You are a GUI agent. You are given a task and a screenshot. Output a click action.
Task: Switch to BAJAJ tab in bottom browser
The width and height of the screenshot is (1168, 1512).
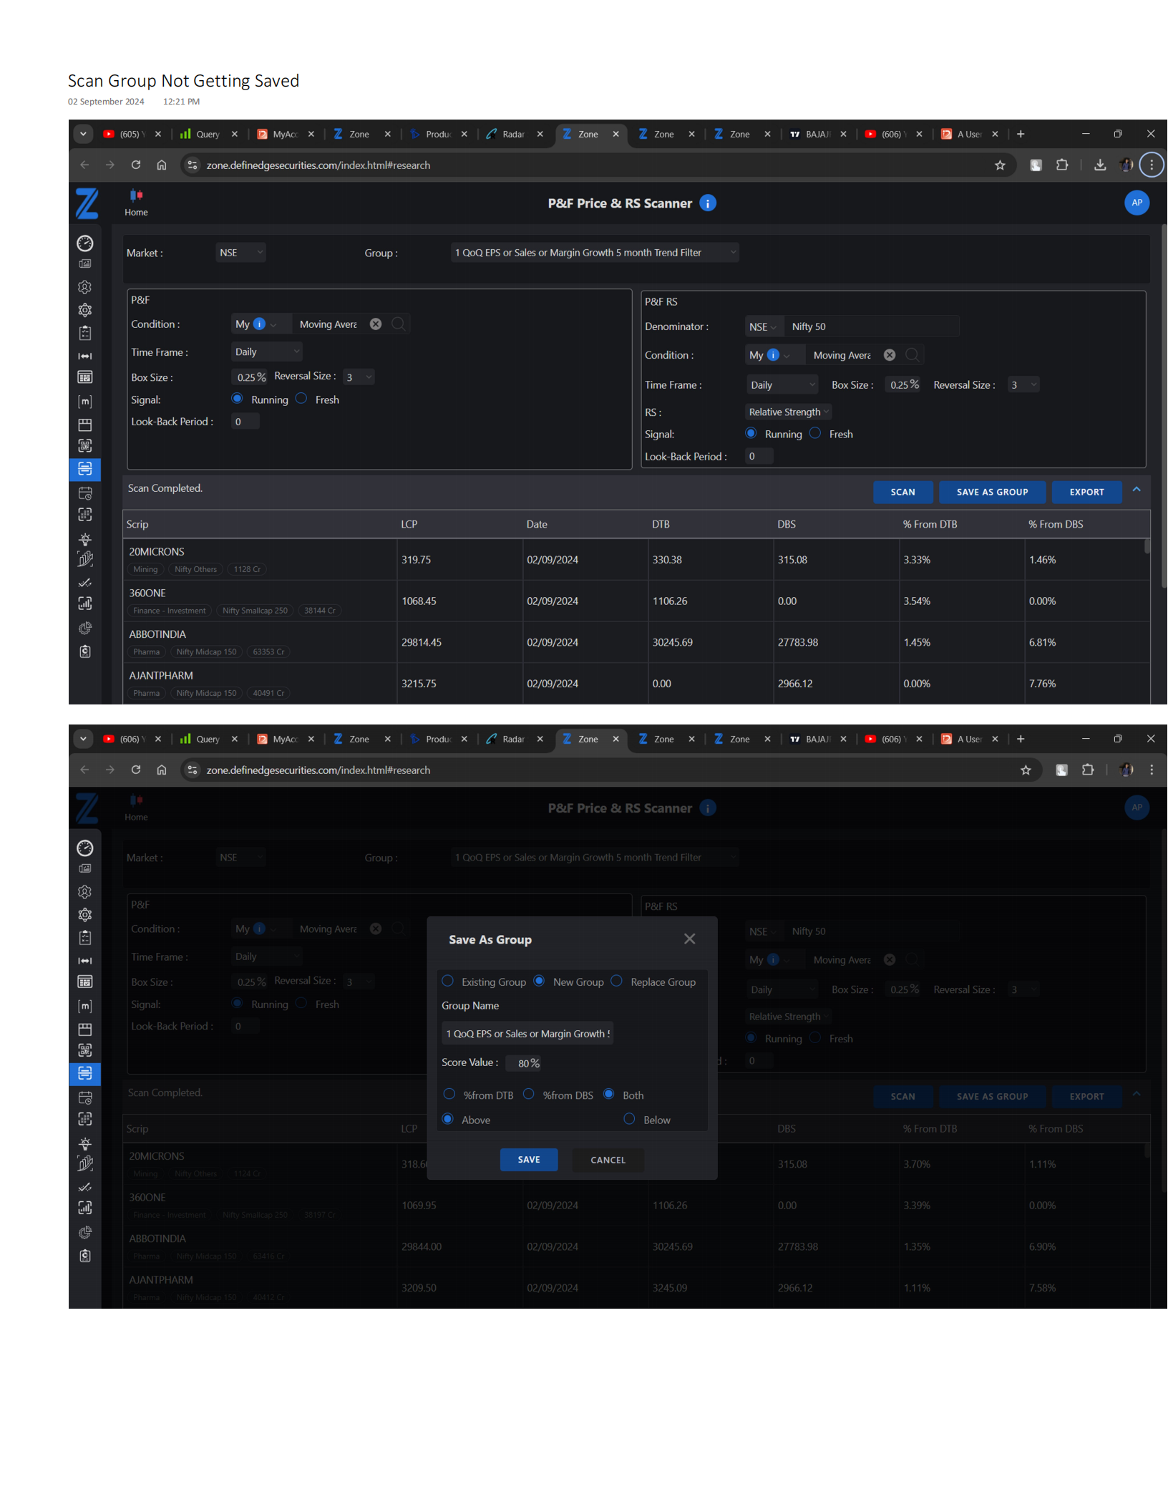coord(817,739)
